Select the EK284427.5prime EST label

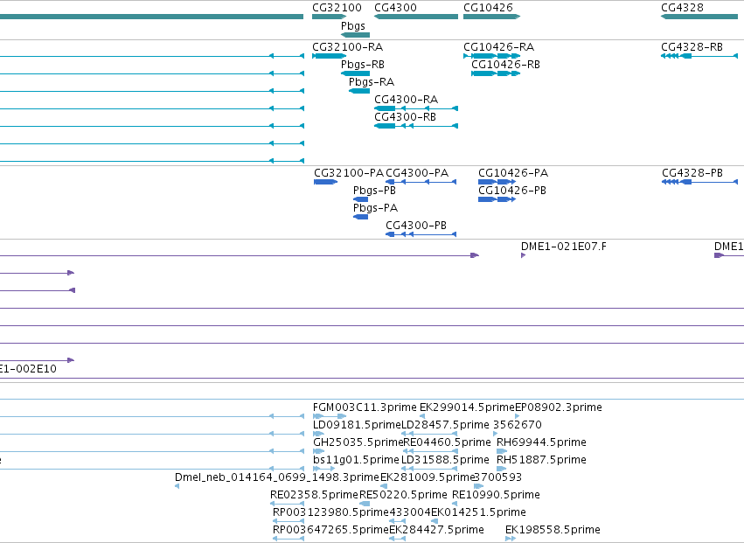436,530
